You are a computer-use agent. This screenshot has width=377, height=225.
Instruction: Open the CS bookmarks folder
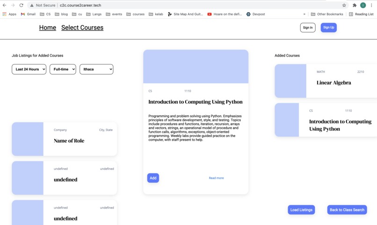[x=45, y=14]
